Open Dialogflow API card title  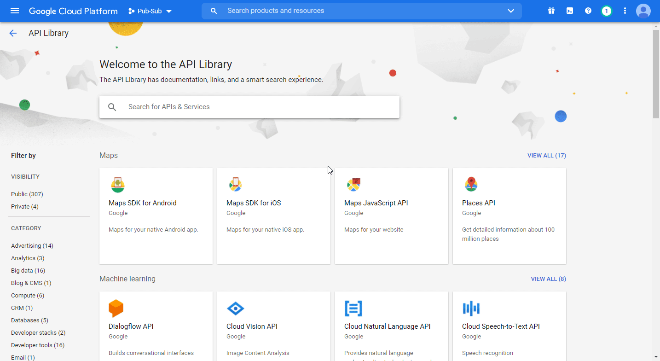coord(131,326)
